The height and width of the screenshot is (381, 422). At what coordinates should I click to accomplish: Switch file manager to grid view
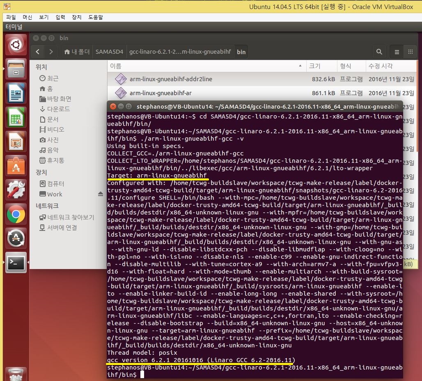(410, 52)
